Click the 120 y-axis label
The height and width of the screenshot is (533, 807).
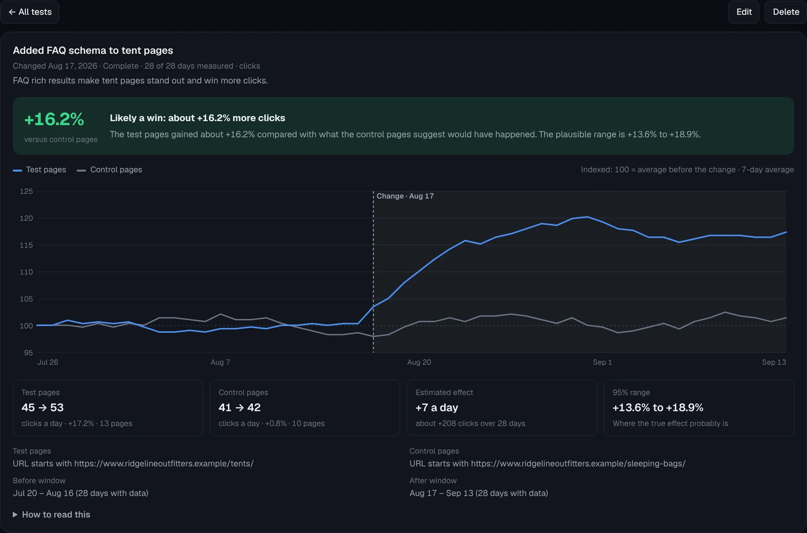(26, 218)
